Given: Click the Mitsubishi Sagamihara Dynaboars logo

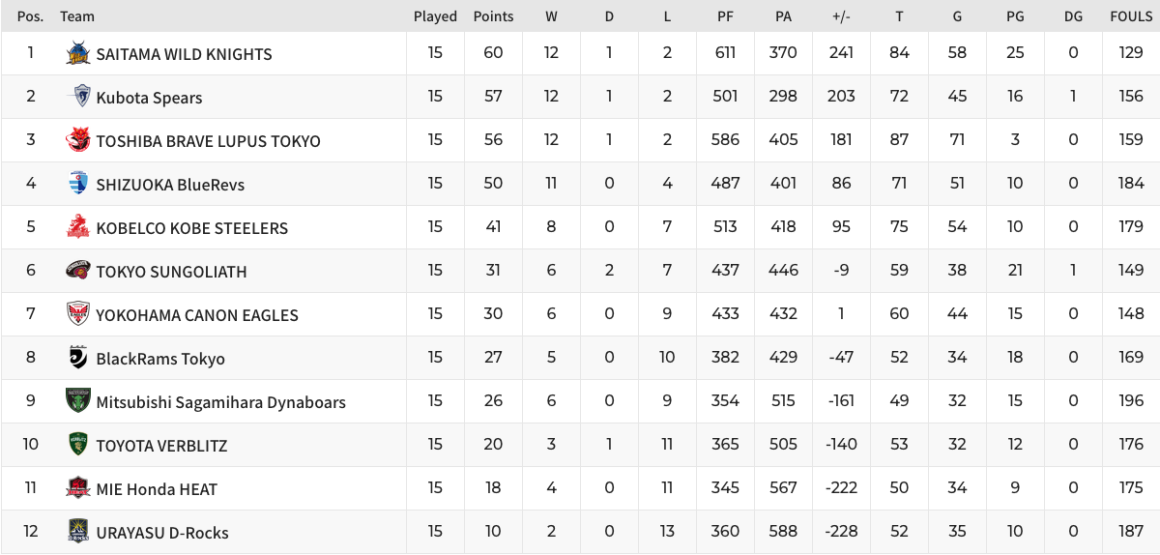Looking at the screenshot, I should click(x=78, y=401).
